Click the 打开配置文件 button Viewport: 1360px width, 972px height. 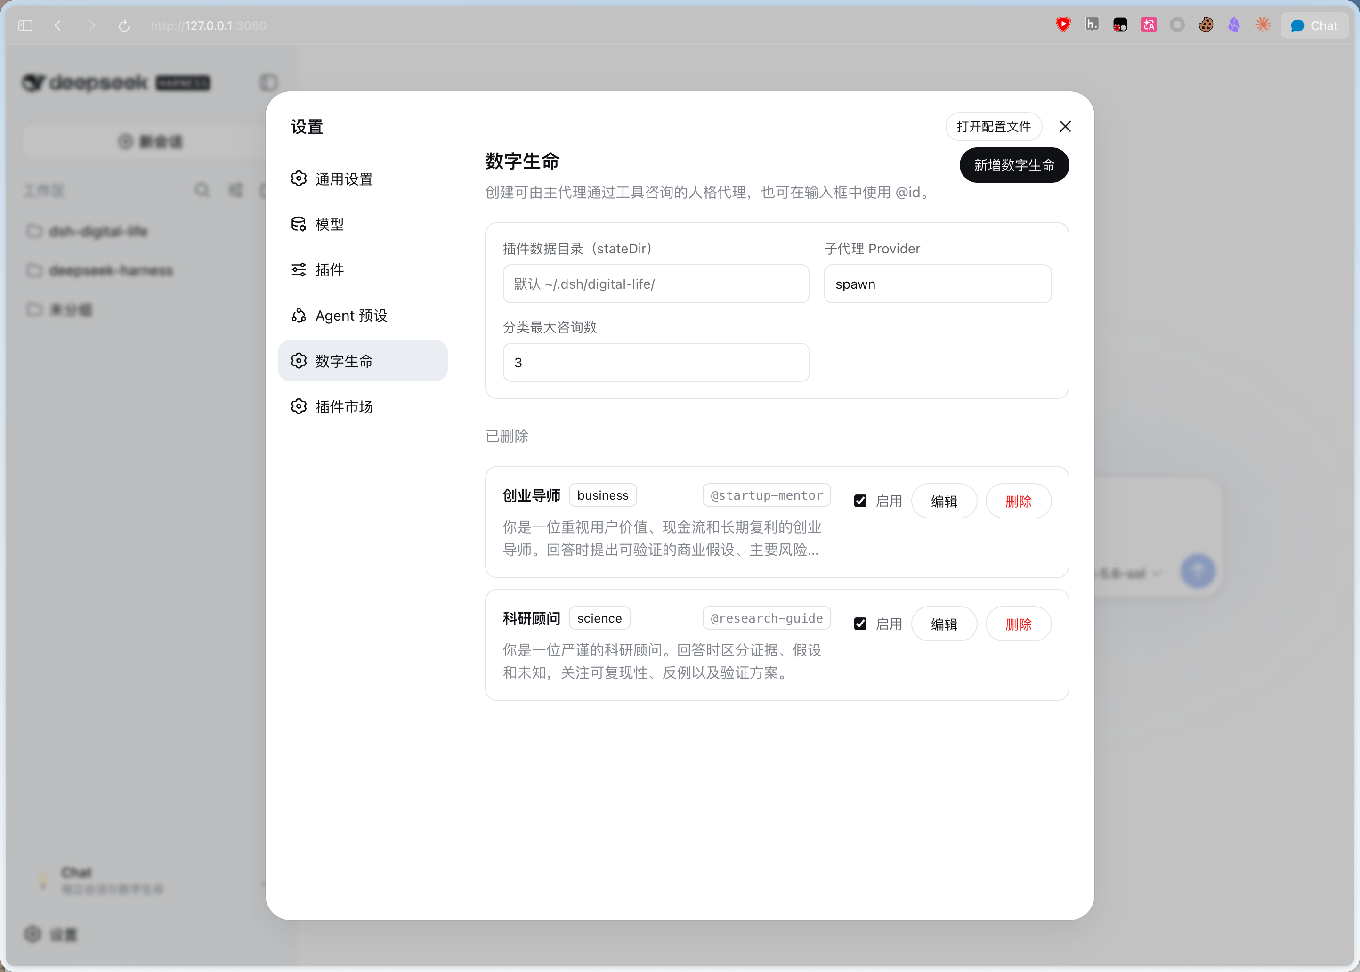point(993,126)
